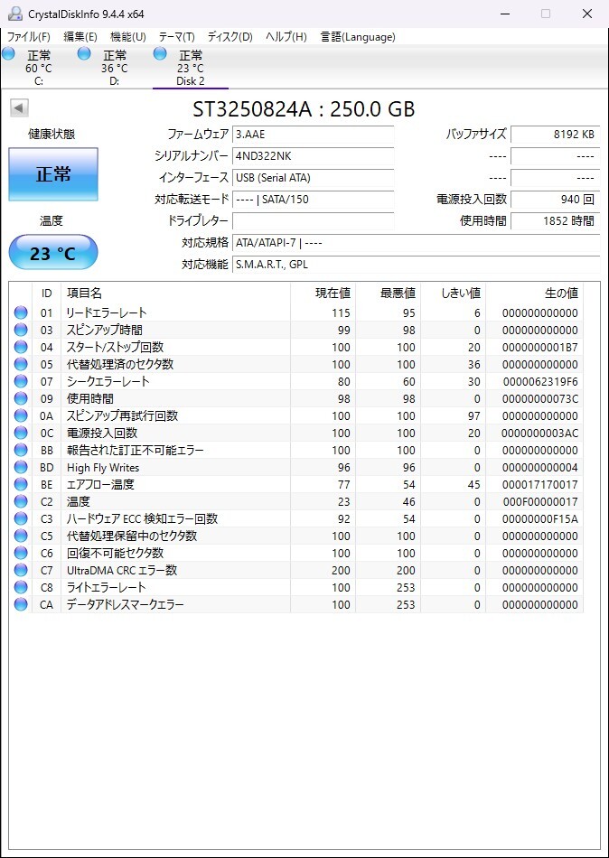
Task: Click the blue orb on row 01 リードエラーレート
Action: (21, 313)
